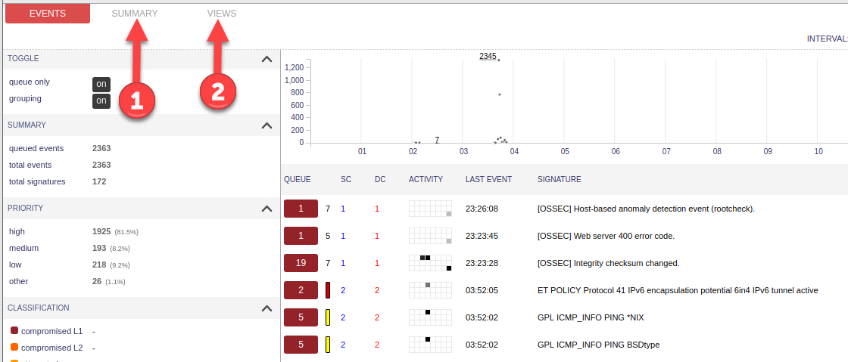
Task: Click the 2345 peak in event chart
Action: coord(488,56)
